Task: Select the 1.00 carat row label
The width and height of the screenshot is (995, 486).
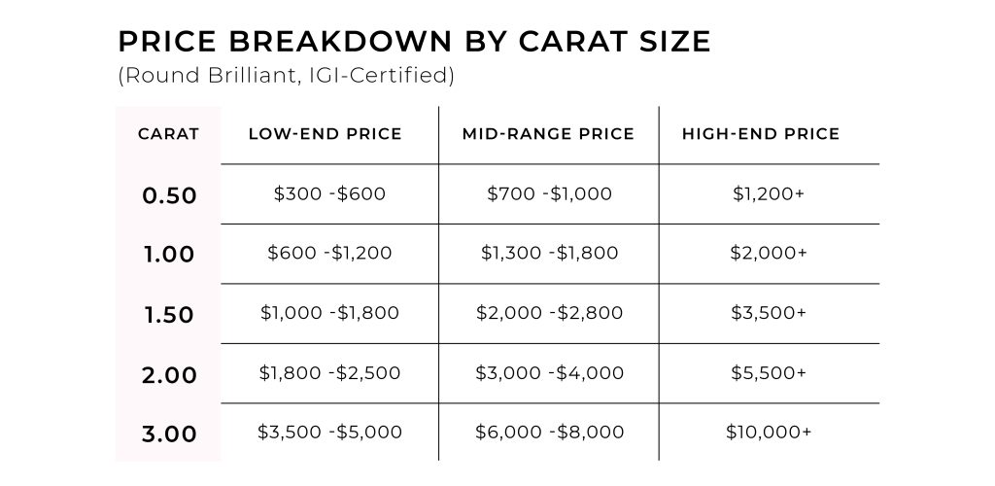Action: tap(169, 255)
